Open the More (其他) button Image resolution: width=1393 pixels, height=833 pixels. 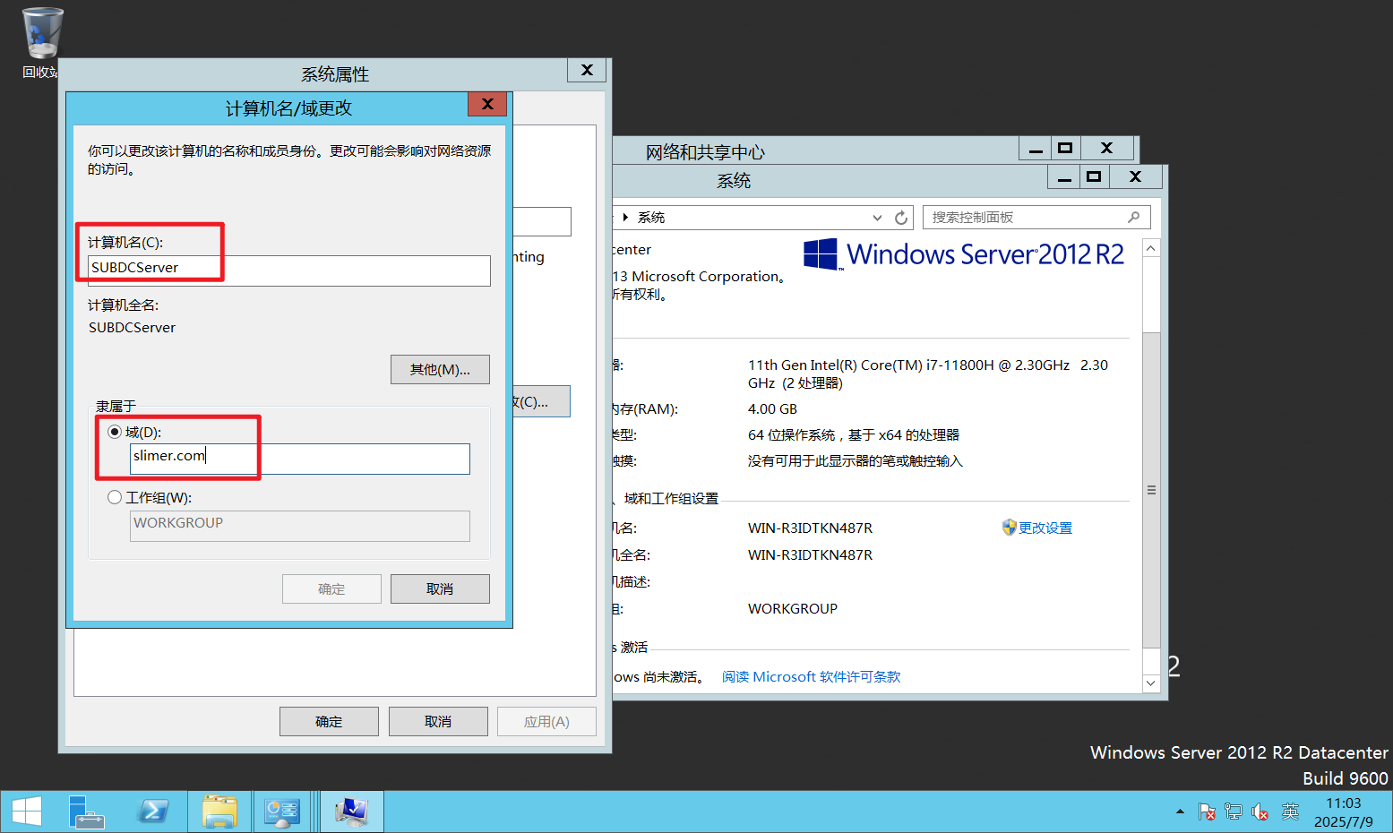point(440,369)
